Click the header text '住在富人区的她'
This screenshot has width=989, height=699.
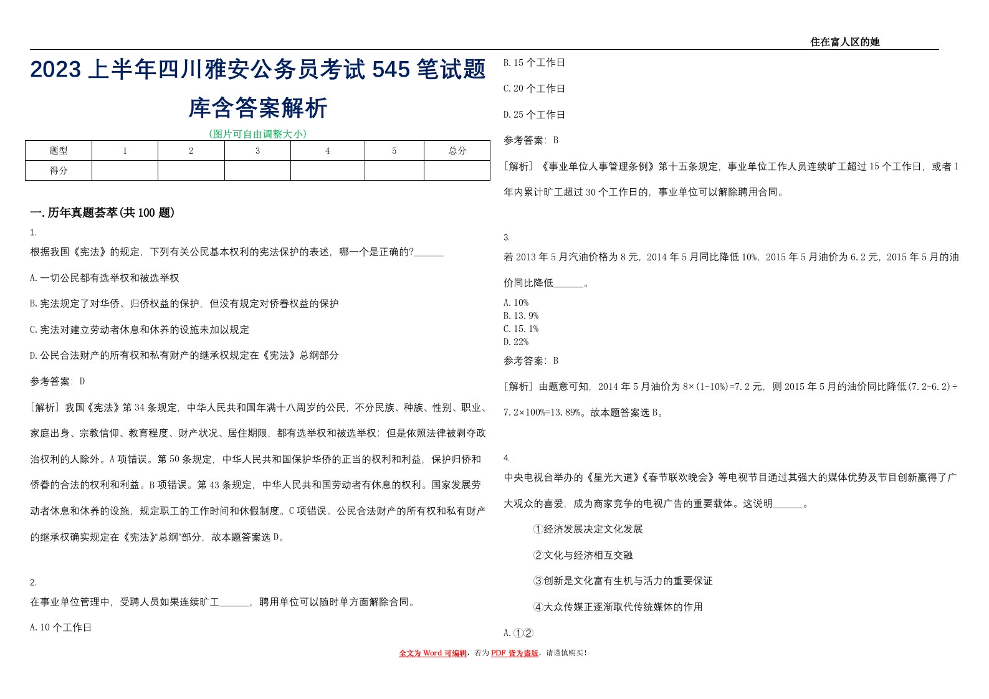(844, 42)
